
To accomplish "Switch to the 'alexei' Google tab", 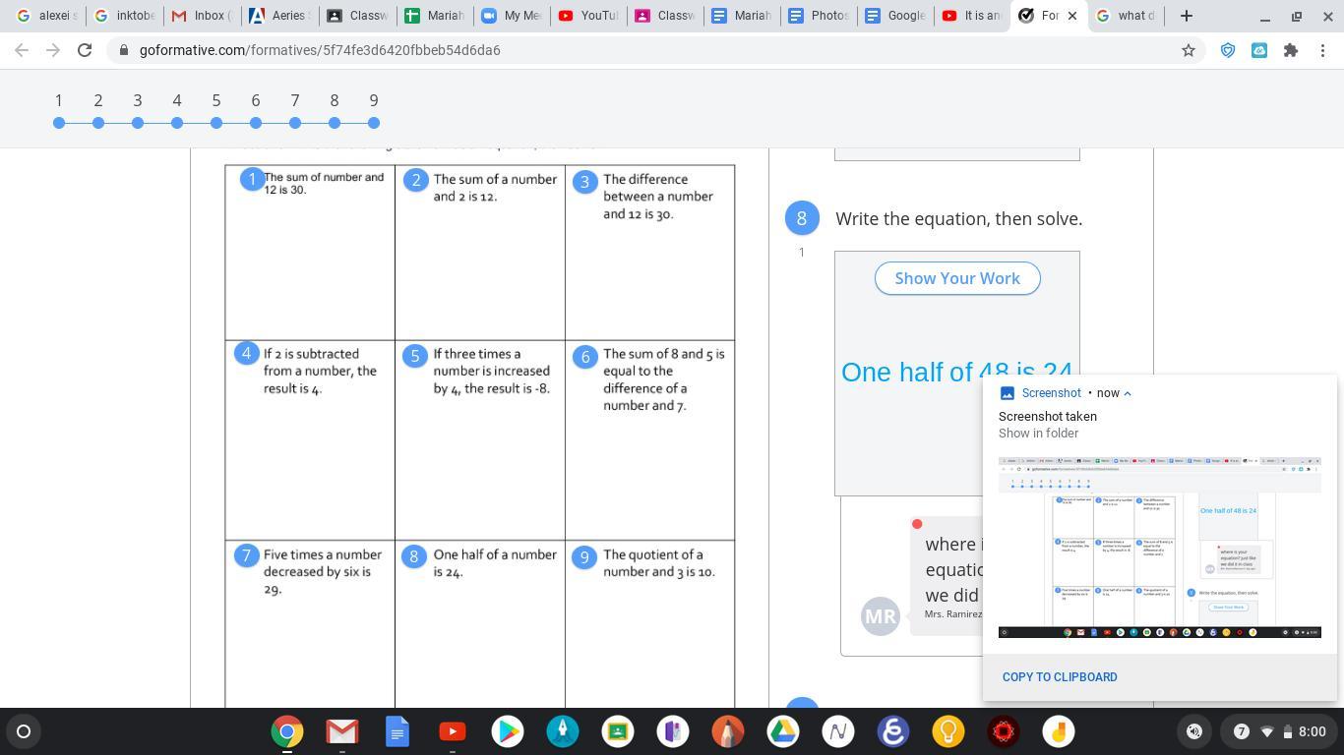I will [x=46, y=16].
